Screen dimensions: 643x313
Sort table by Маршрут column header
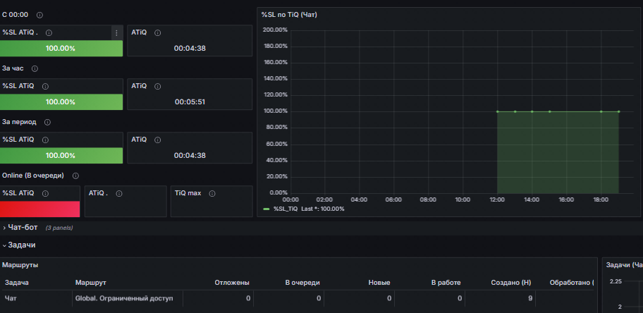pyautogui.click(x=91, y=283)
